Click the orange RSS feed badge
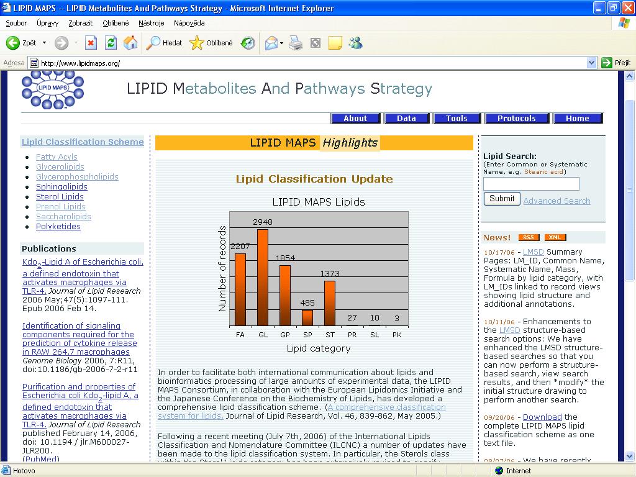The width and height of the screenshot is (636, 477). [x=529, y=237]
